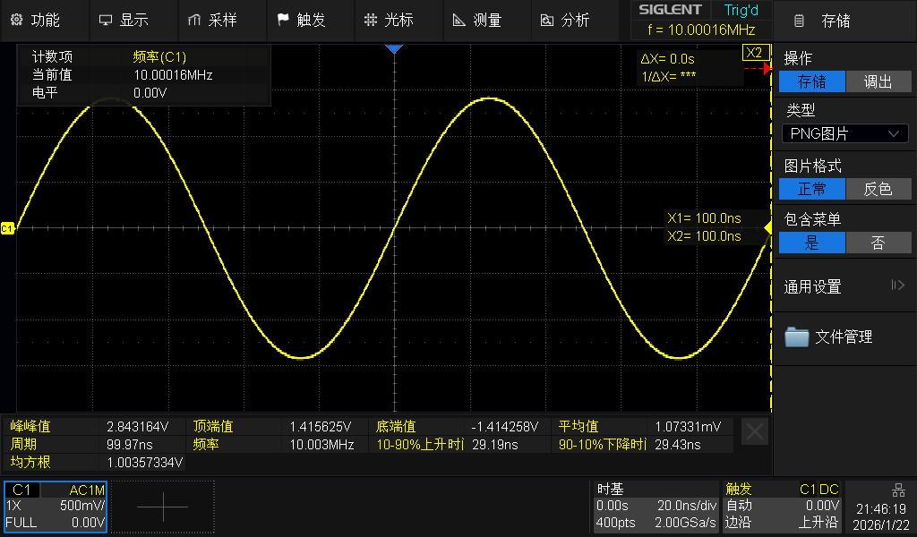917x537 pixels.
Task: Switch picture format to 反色 inverted
Action: (878, 189)
